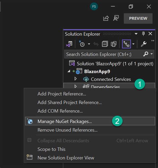Choose Add COM Reference... entry
This screenshot has height=168, width=158.
coord(90,111)
